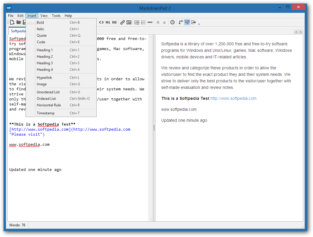Click the hyperlink chain toolbar icon
Screen dimensions: 313x237
pyautogui.click(x=123, y=22)
